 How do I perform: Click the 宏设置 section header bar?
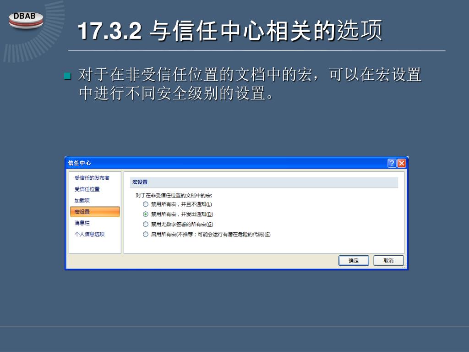(264, 182)
